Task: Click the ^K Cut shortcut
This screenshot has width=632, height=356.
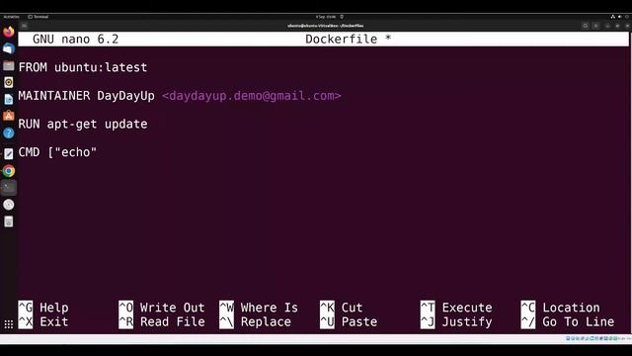Action: click(342, 308)
